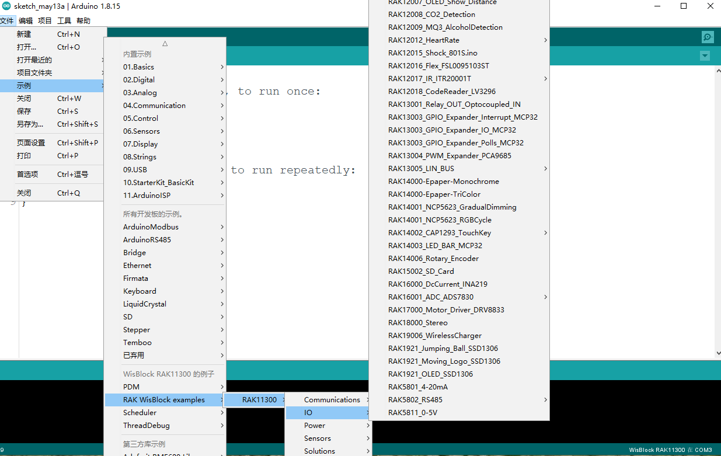This screenshot has width=721, height=456.
Task: Open the 项目 menu in the menu bar
Action: click(45, 21)
